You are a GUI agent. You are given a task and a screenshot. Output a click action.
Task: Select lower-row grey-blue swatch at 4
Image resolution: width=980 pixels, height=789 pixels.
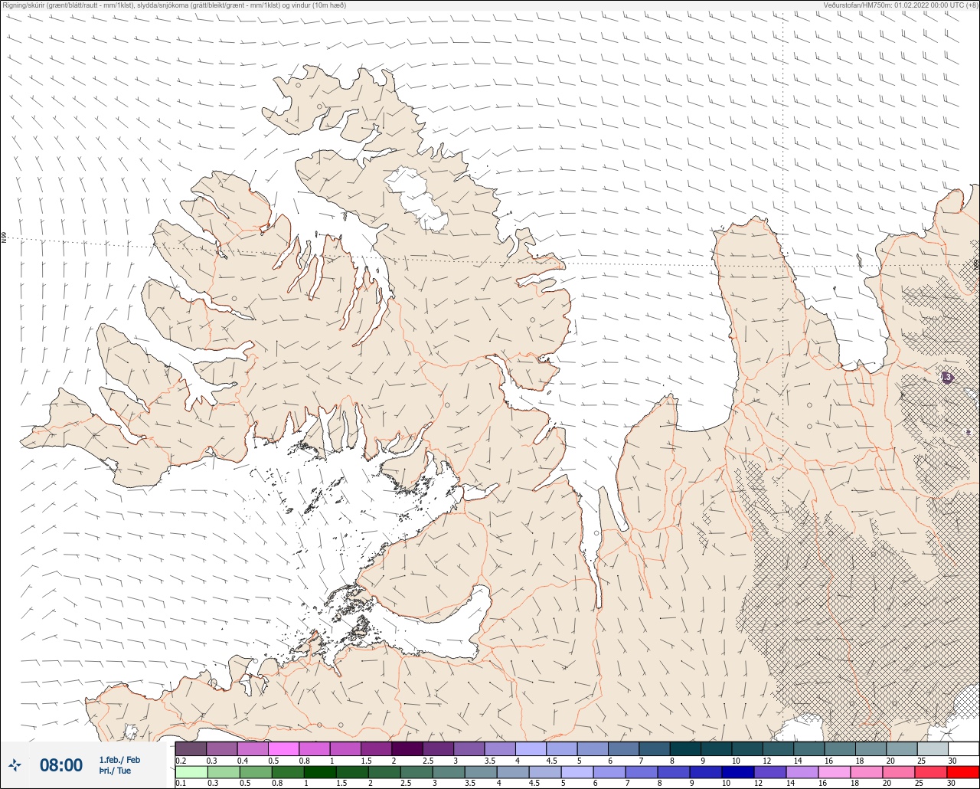tap(513, 772)
